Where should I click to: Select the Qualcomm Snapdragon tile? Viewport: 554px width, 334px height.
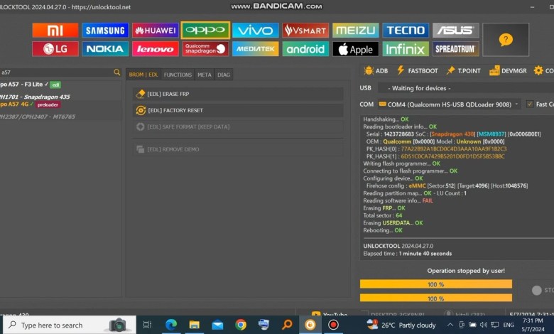click(x=205, y=49)
